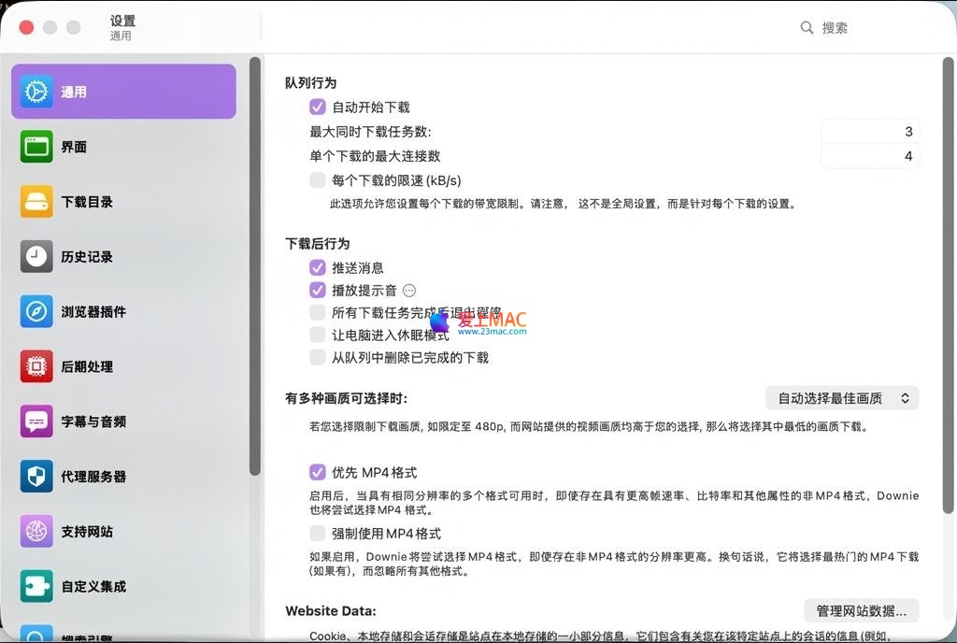Disable the 自动开始下载 checkbox

click(318, 107)
